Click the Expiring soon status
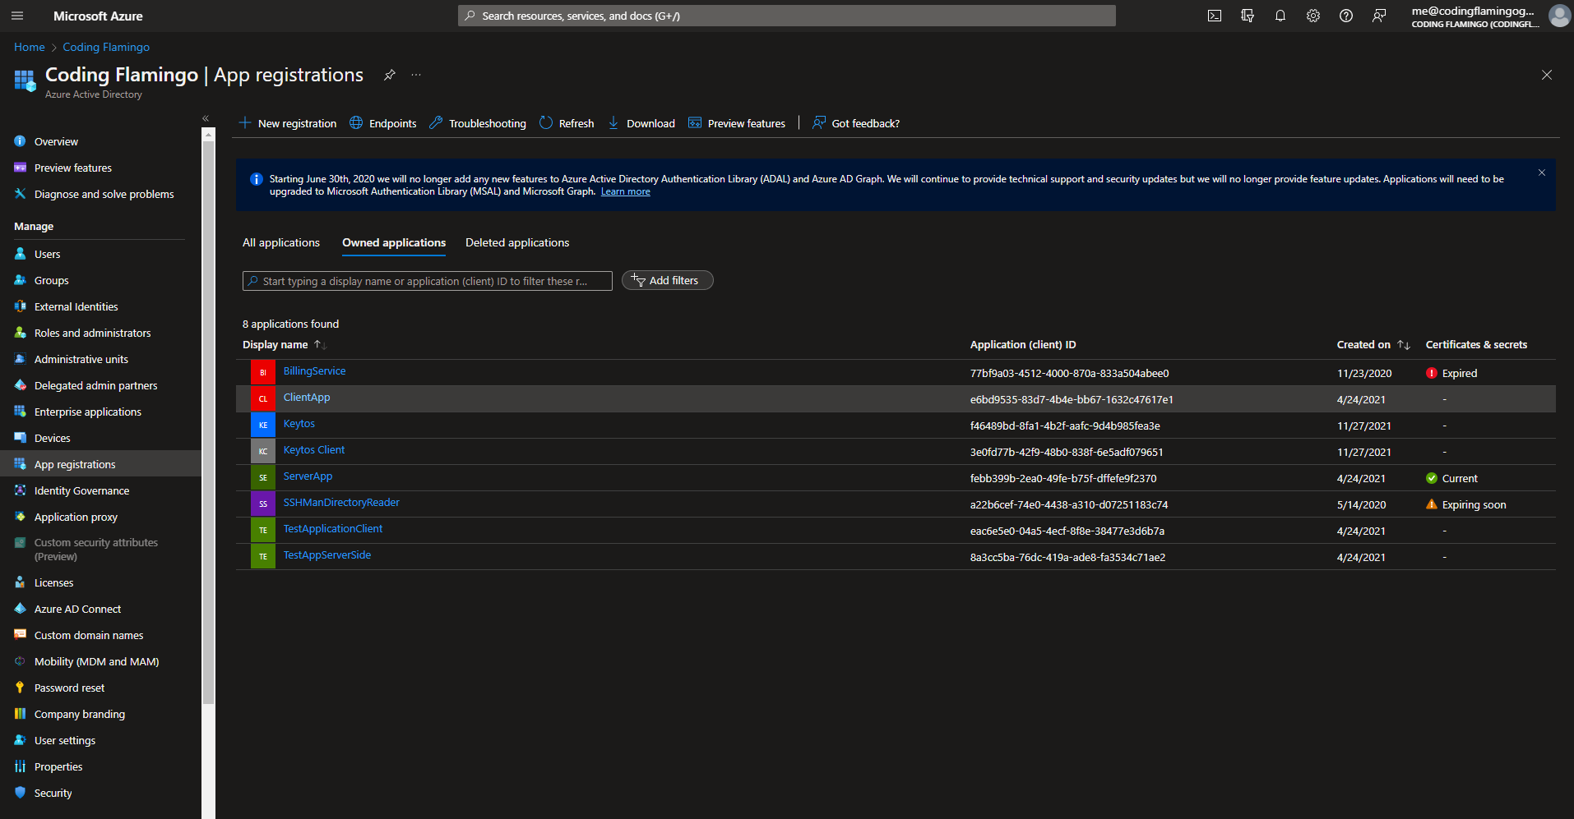 (1466, 504)
